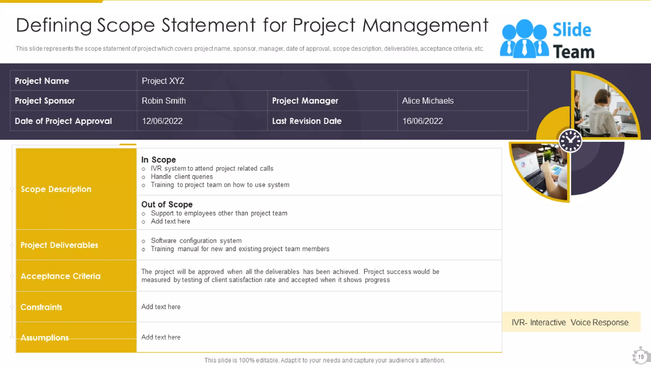This screenshot has height=366, width=651.
Task: Click the Out of Scope heading
Action: click(x=167, y=204)
